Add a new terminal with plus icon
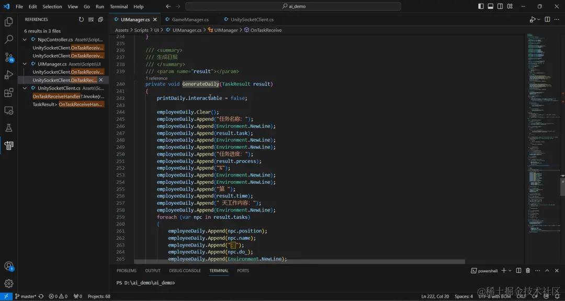This screenshot has height=301, width=565. [x=504, y=270]
